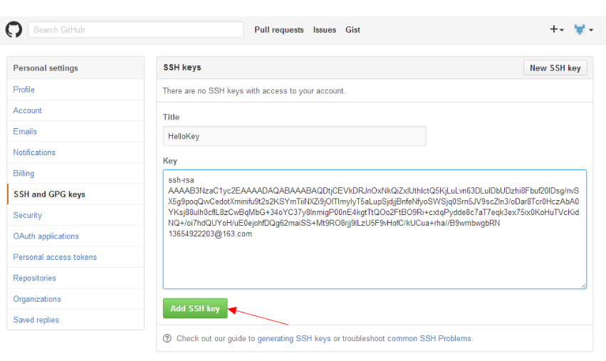Open Gist from top navigation
The width and height of the screenshot is (606, 361).
[352, 30]
